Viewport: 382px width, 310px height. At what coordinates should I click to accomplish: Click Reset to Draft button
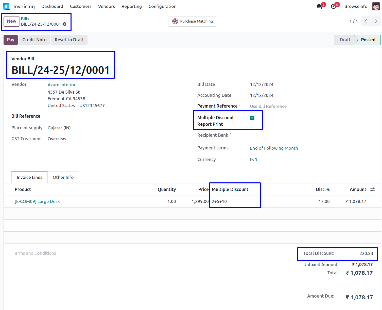[x=69, y=40]
